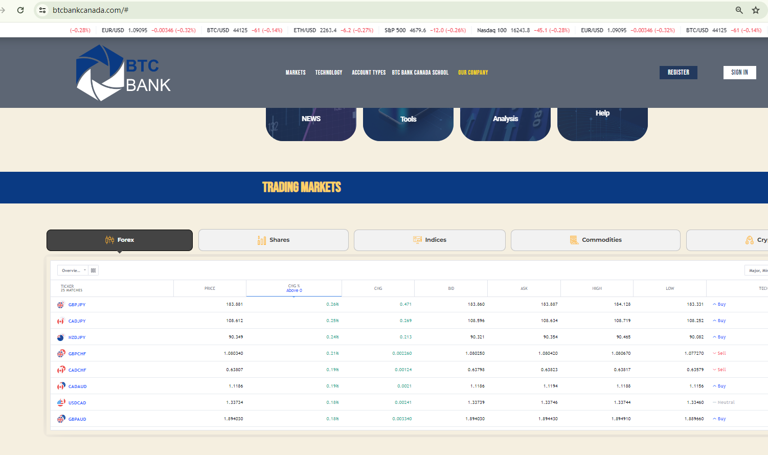Click the SIGN IN button
This screenshot has width=768, height=455.
coord(739,73)
